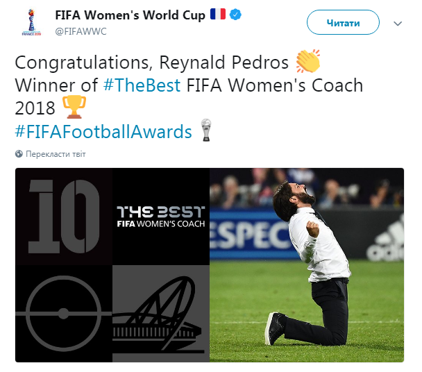The width and height of the screenshot is (422, 372).
Task: Open the #FIFAFootballAwards hashtag
Action: click(x=103, y=132)
